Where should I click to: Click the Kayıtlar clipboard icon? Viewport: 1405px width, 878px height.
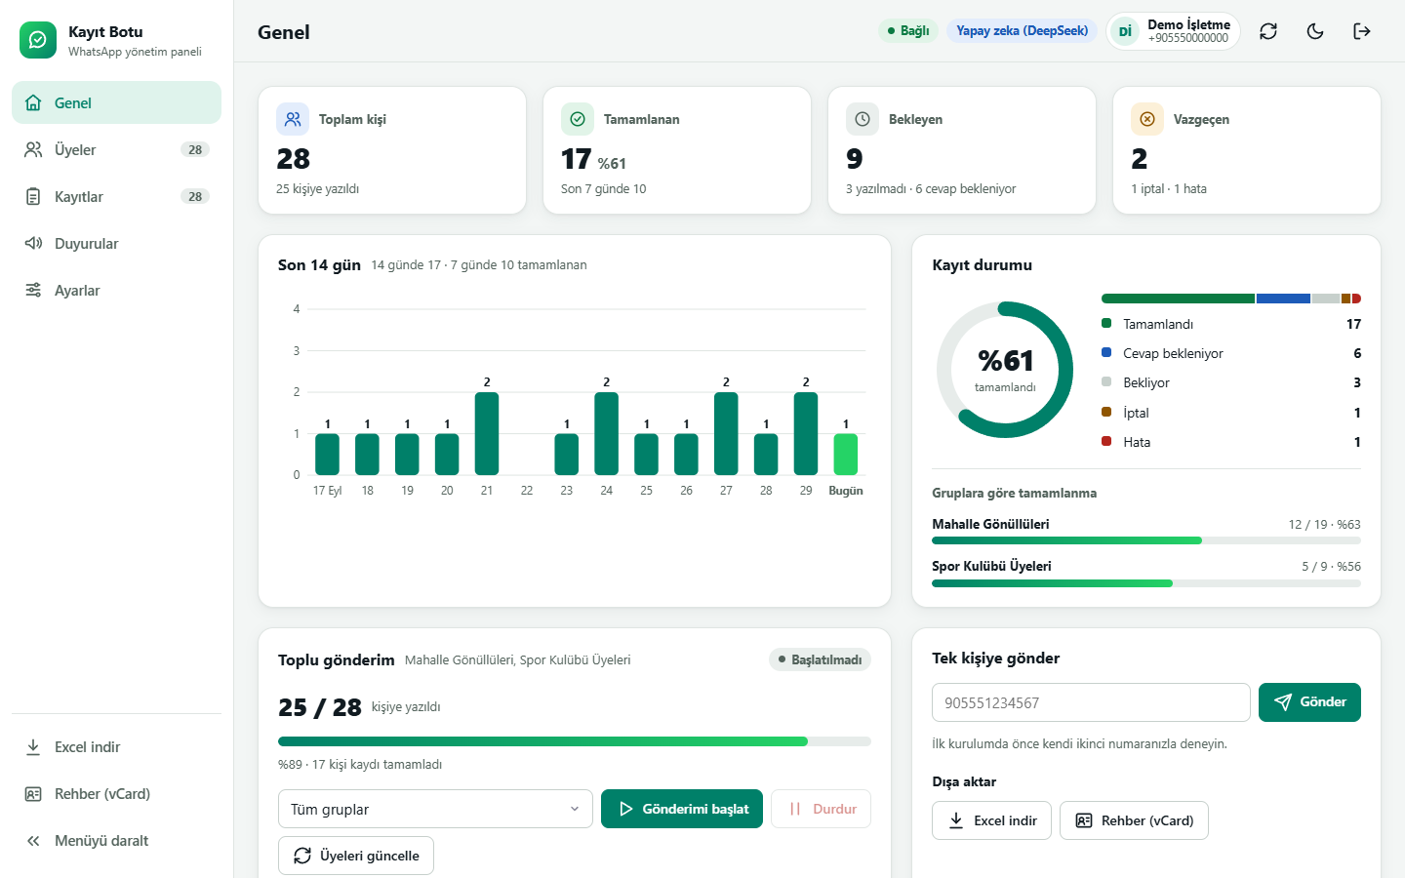coord(33,196)
